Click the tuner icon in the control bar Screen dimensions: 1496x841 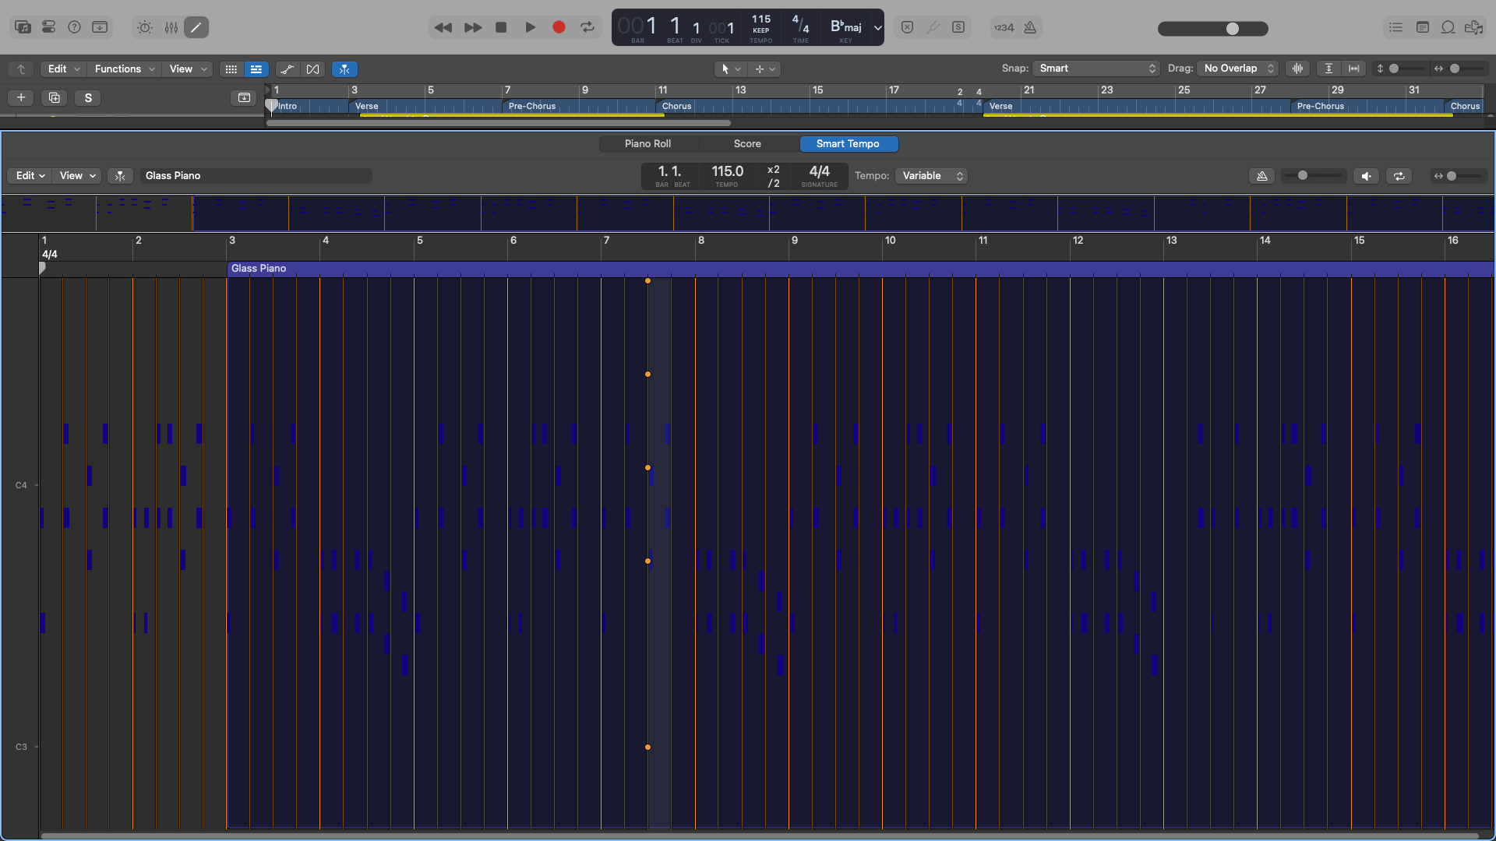pyautogui.click(x=933, y=26)
